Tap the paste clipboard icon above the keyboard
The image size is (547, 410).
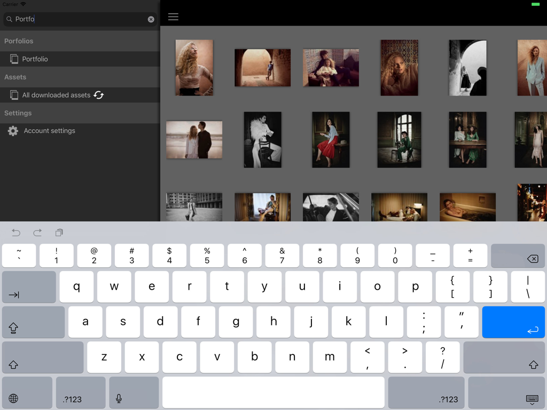pyautogui.click(x=59, y=232)
